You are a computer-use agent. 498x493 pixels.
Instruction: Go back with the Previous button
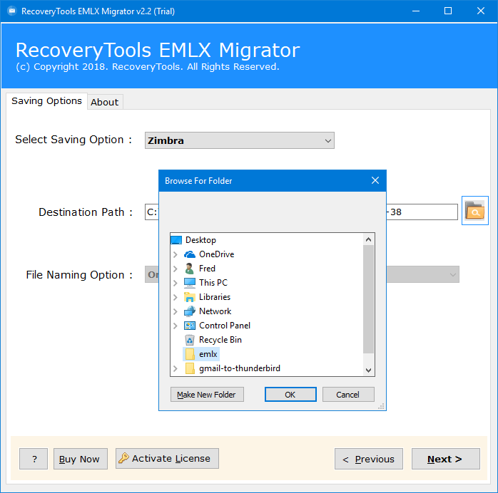point(368,459)
